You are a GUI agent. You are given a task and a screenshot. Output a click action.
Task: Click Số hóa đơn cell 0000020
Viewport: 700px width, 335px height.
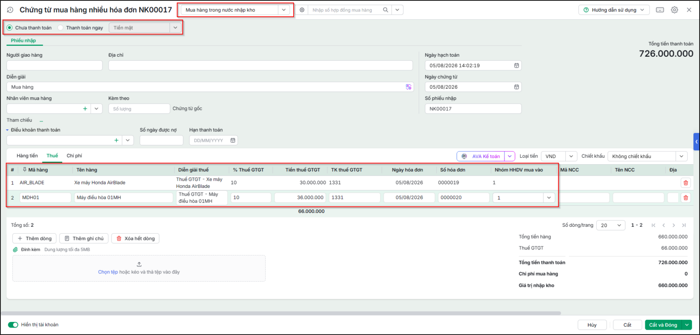click(464, 197)
